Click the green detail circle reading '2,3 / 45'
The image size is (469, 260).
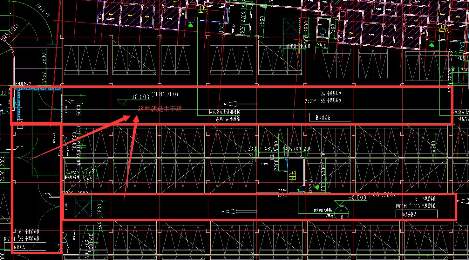90,175
